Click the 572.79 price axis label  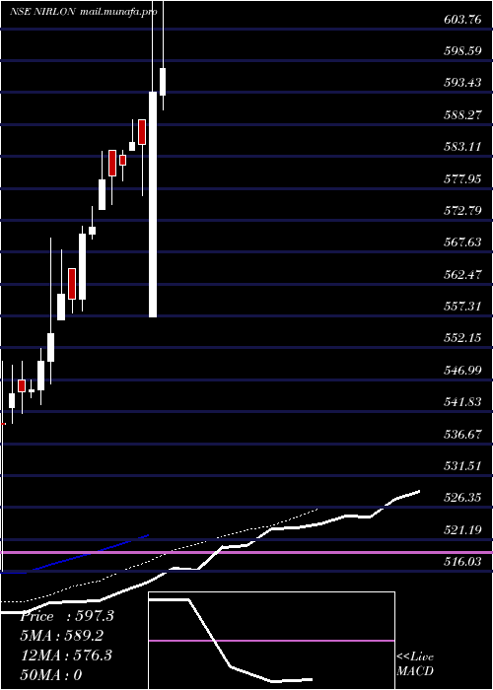tap(461, 210)
